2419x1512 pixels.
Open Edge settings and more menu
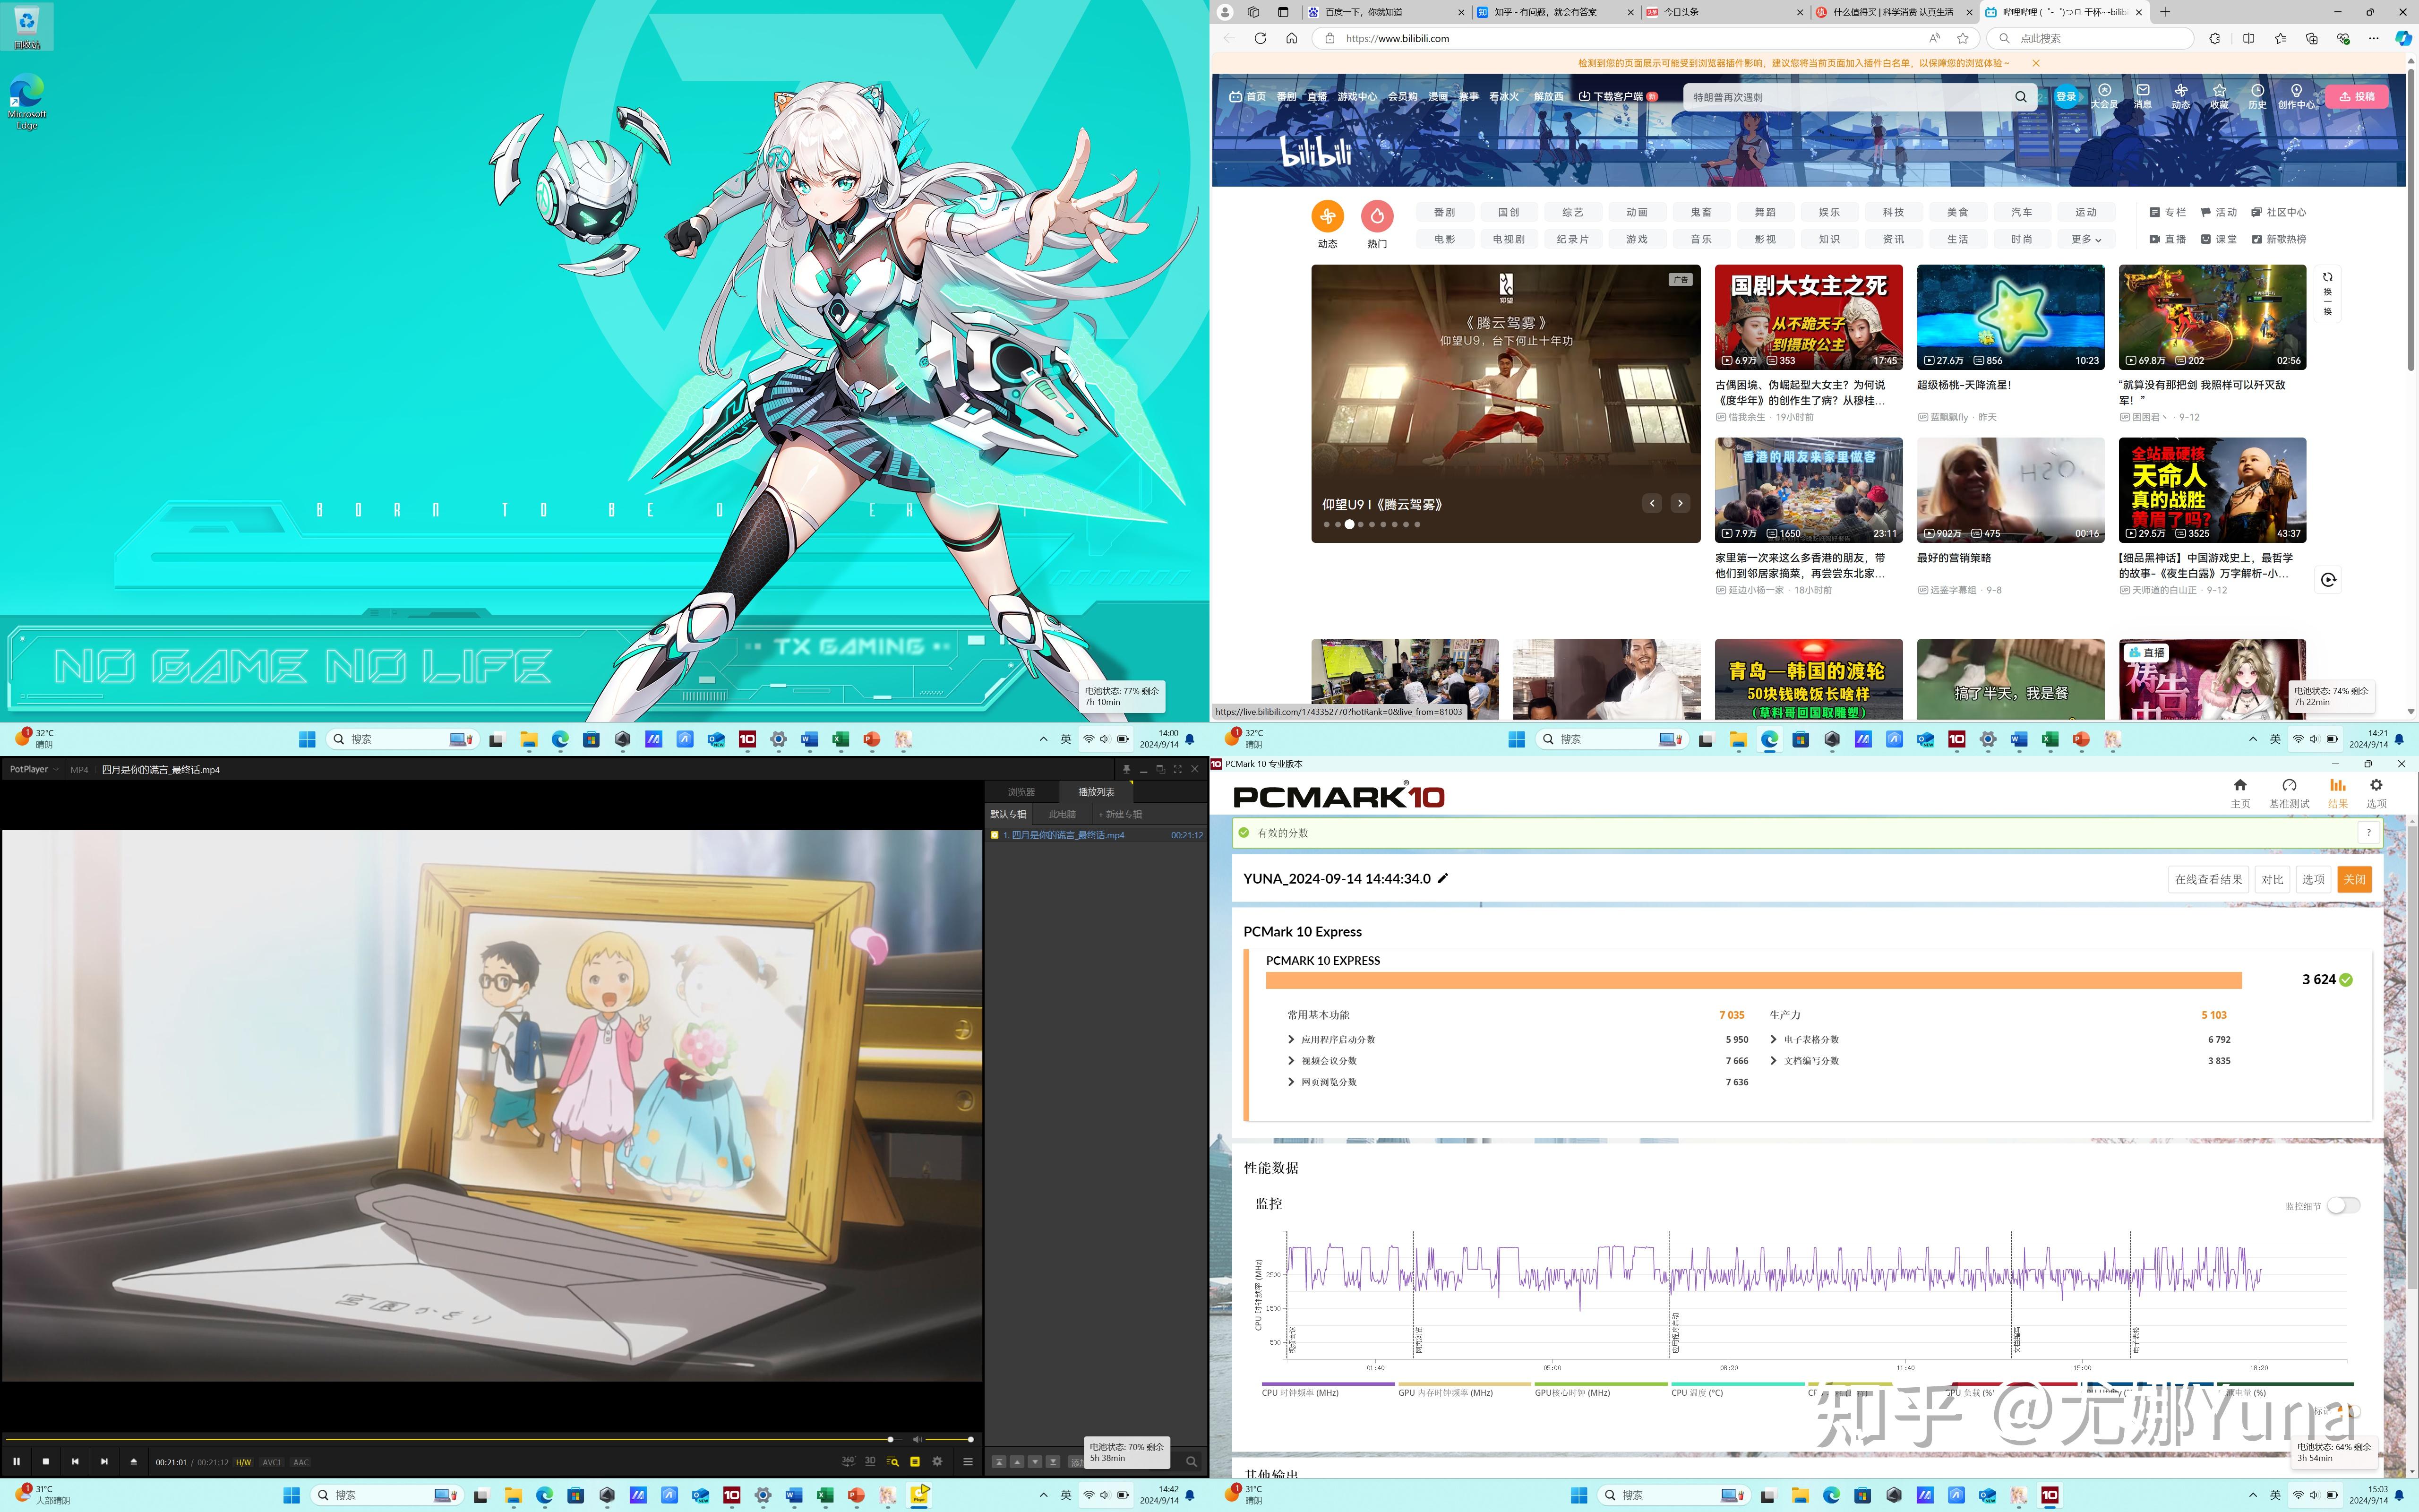tap(2374, 38)
